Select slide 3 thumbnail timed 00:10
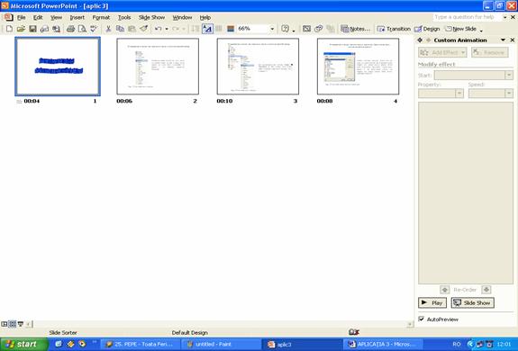The height and width of the screenshot is (351, 518). 258,67
